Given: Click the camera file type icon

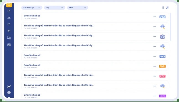Looking at the screenshot, I should [162, 37].
